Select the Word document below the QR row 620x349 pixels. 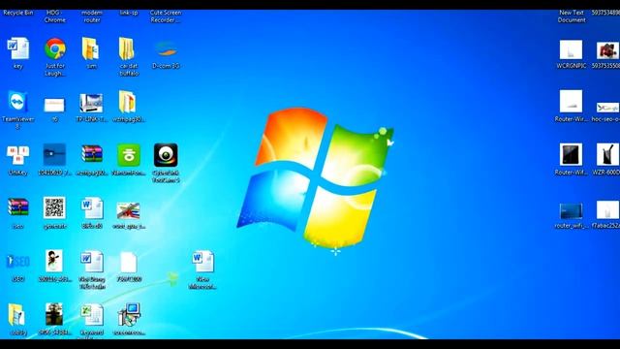coord(92,262)
